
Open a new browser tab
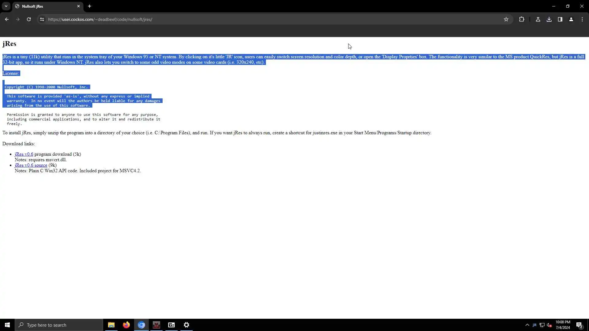tap(89, 6)
